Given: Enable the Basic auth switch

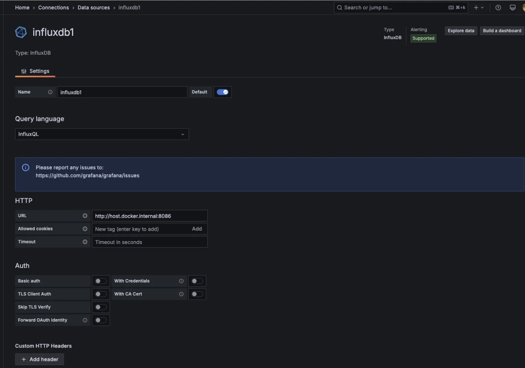Looking at the screenshot, I should tap(101, 281).
